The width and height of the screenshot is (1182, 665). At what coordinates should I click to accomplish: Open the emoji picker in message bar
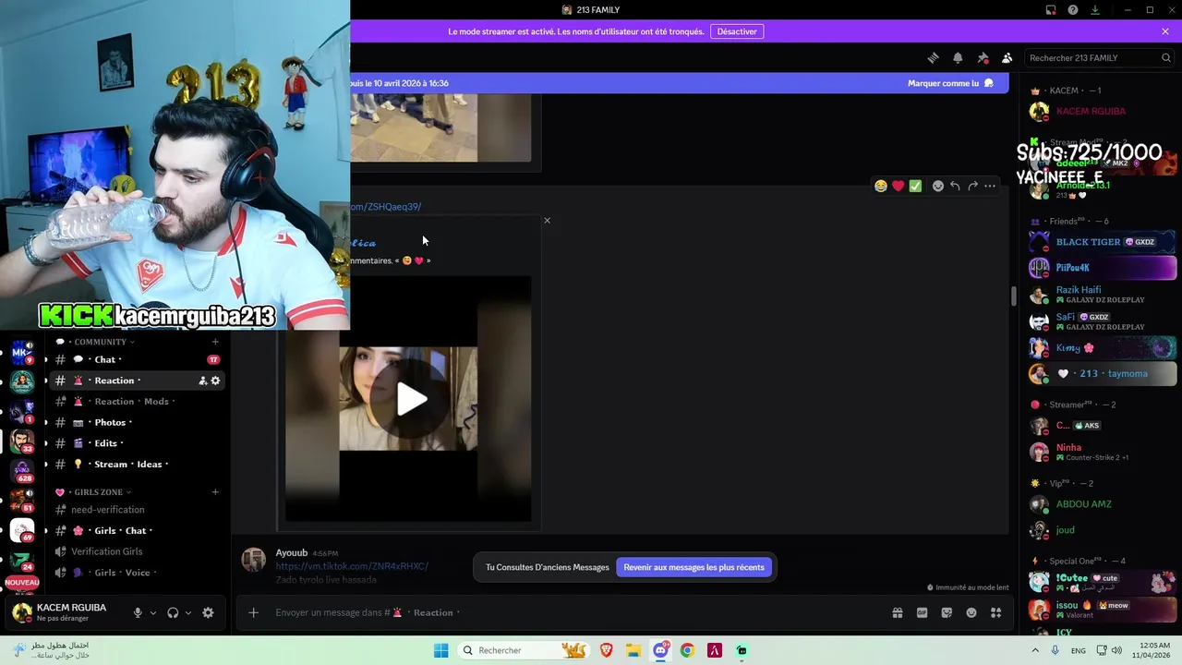(971, 612)
